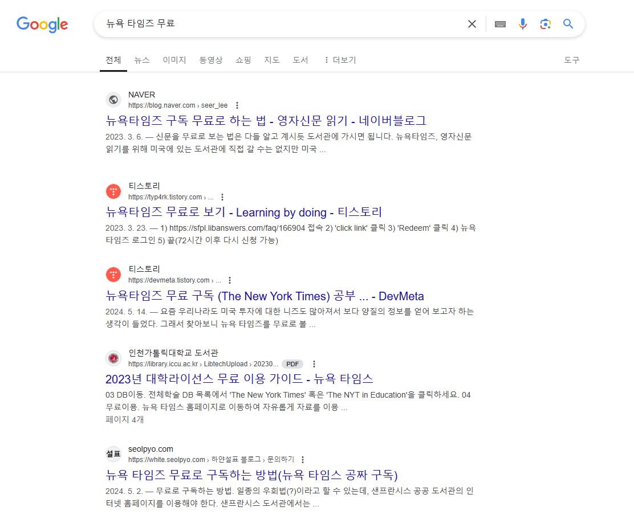Open '2023년 대학라이선스 무료 이용 가이드' result
The width and height of the screenshot is (634, 515).
(239, 379)
